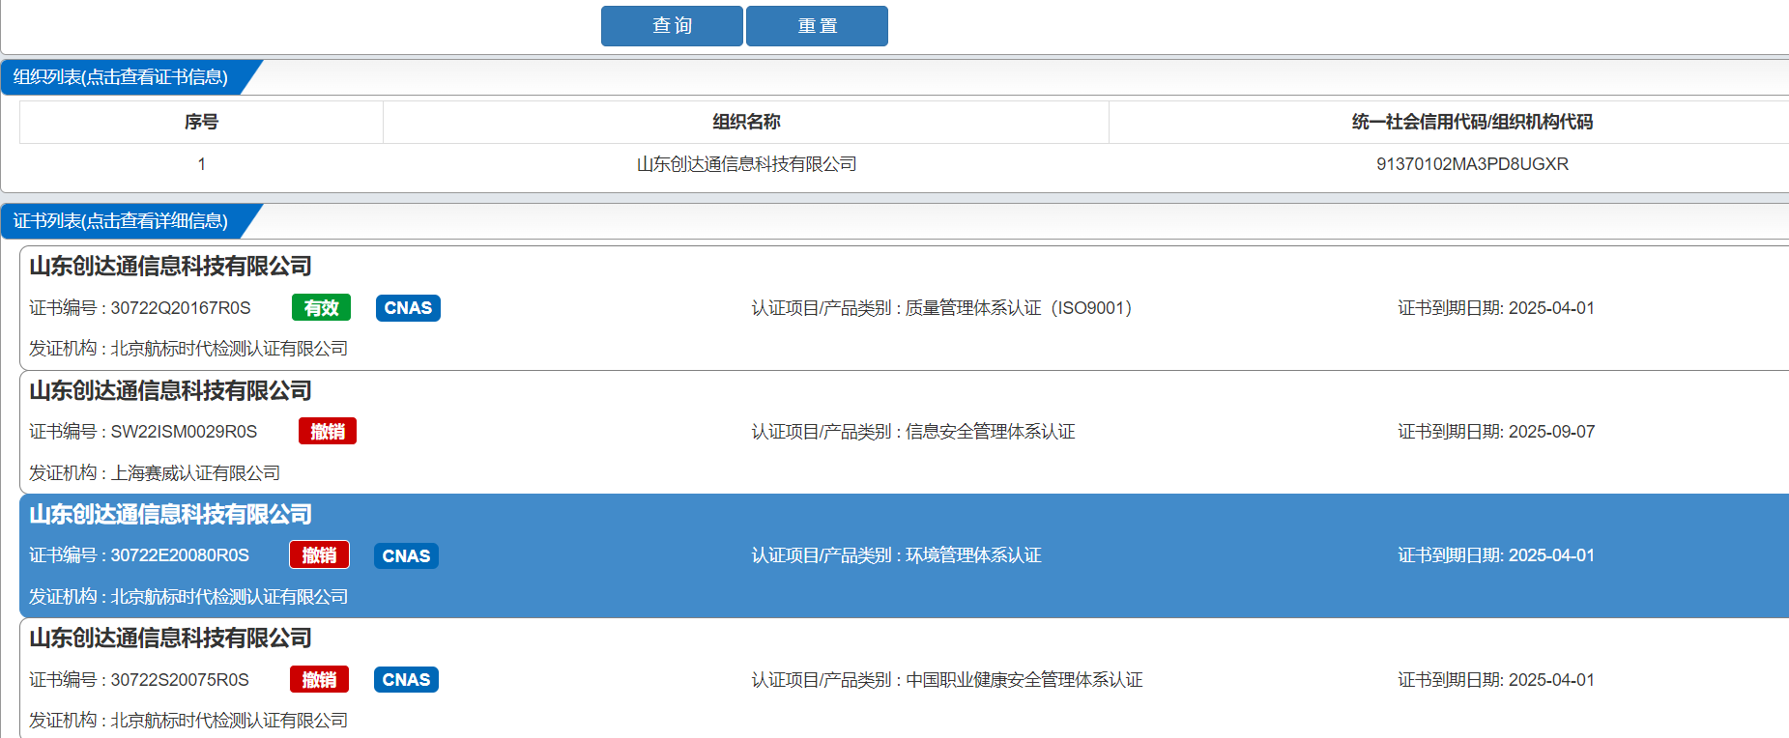Select the 组织列表 section tab
This screenshot has width=1789, height=738.
(121, 77)
